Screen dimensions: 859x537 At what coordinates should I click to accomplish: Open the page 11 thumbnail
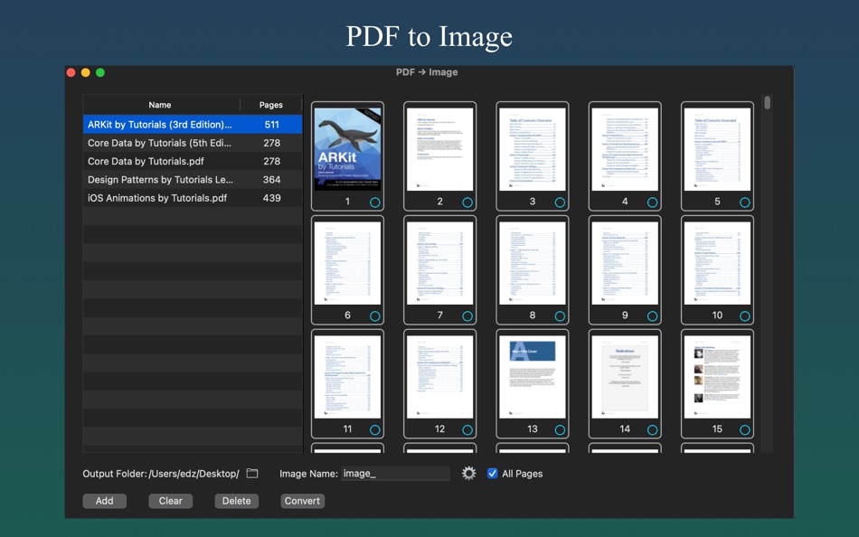point(347,377)
